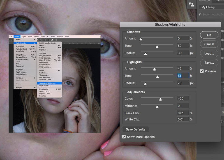
Task: Select Canvas Size... menu item
Action: click(26, 57)
